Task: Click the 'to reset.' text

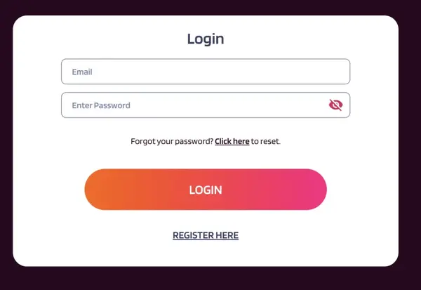Action: click(265, 141)
